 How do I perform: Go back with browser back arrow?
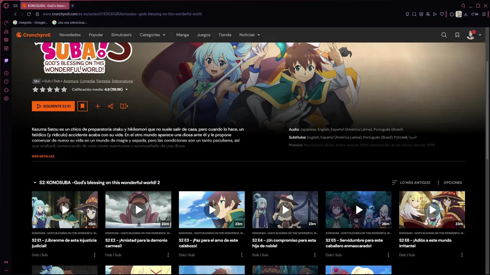click(x=15, y=14)
